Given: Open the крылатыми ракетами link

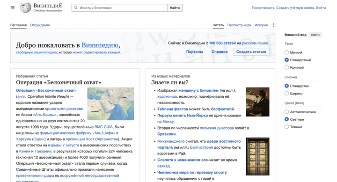Looking at the screenshot, I should pyautogui.click(x=64, y=109).
